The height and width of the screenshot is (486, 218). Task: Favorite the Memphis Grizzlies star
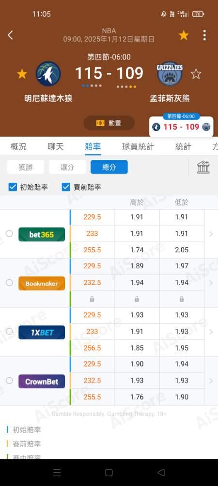(x=196, y=74)
